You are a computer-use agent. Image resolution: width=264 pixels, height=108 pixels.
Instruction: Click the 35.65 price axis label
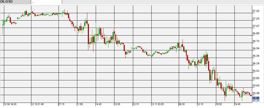[256, 86]
